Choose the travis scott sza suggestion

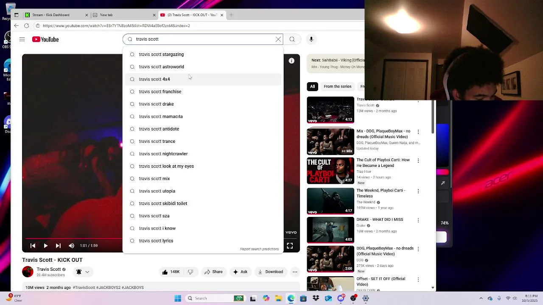pos(204,216)
